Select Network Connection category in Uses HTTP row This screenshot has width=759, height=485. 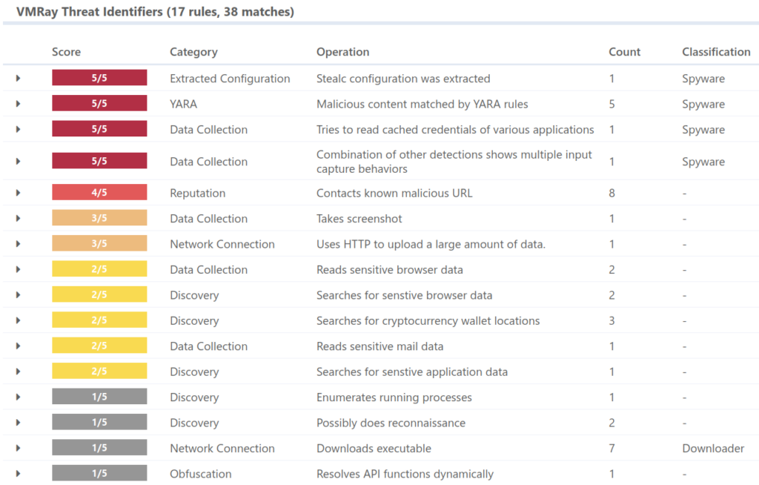tap(222, 244)
